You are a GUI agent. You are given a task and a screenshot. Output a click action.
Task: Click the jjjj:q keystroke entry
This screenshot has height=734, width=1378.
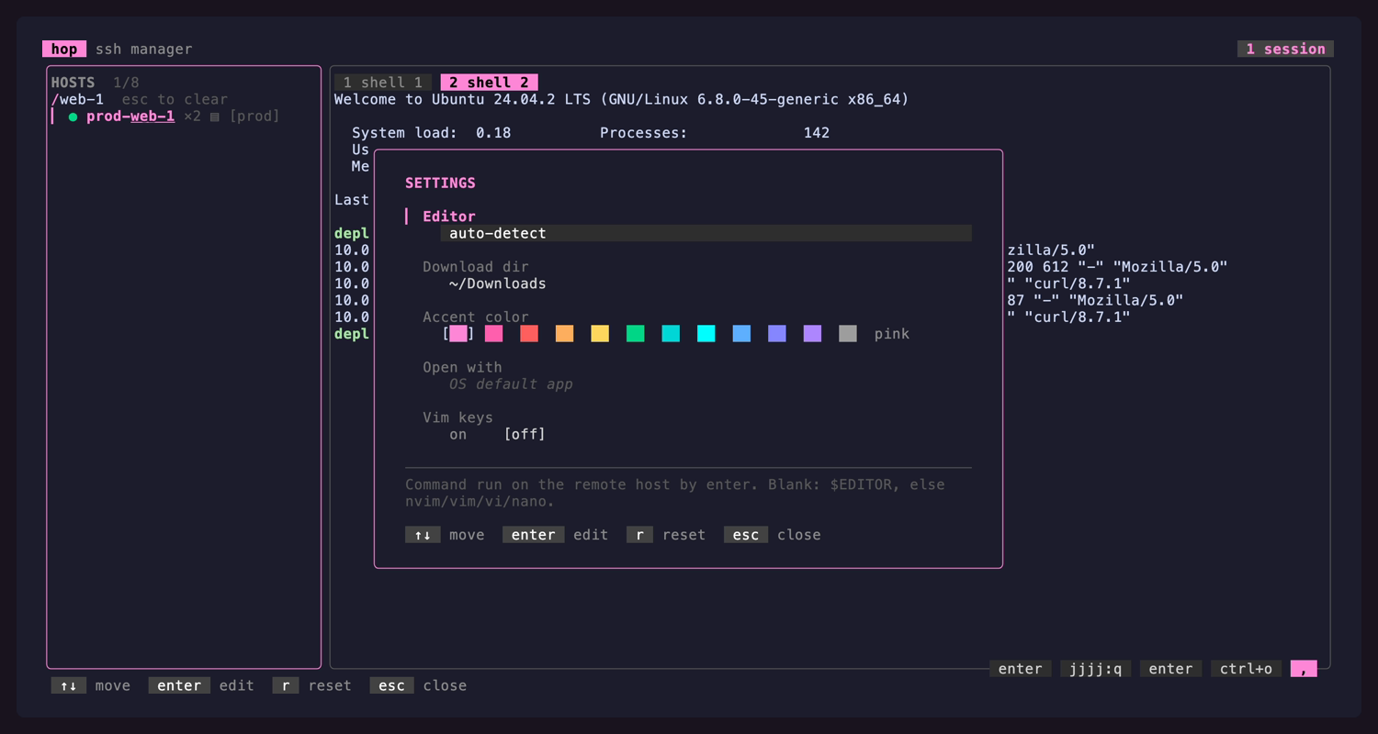point(1096,669)
